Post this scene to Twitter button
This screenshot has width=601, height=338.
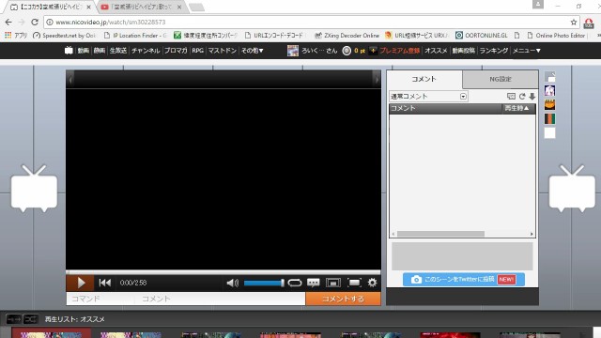tap(463, 280)
